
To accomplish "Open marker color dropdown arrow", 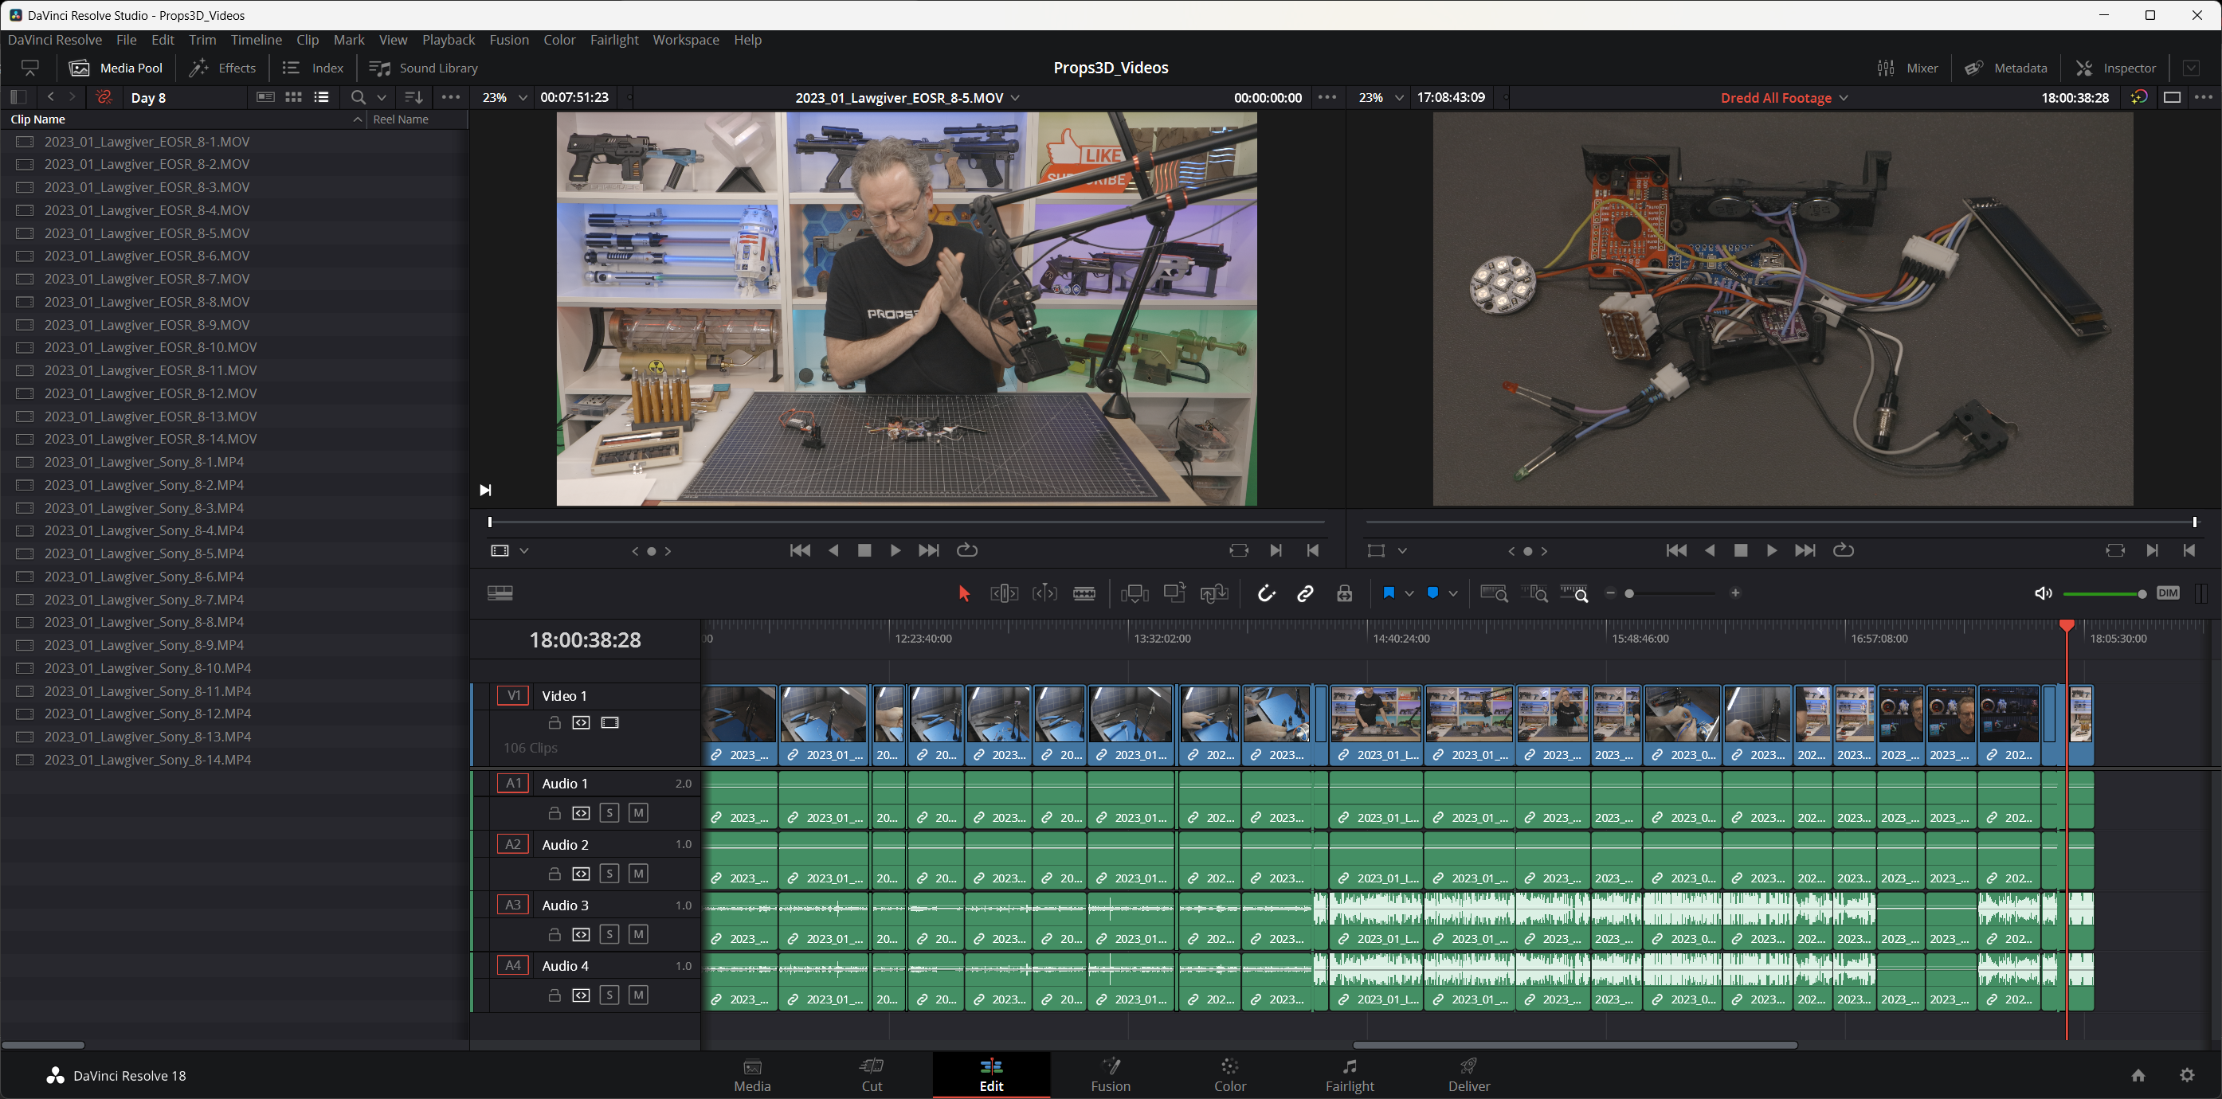I will (1452, 593).
